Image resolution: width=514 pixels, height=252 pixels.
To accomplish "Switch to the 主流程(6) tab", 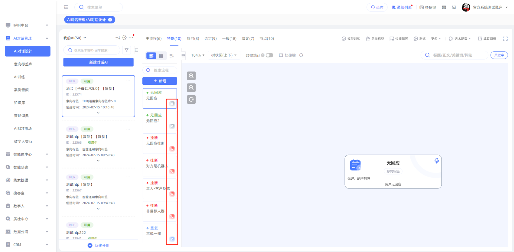I will pos(153,39).
